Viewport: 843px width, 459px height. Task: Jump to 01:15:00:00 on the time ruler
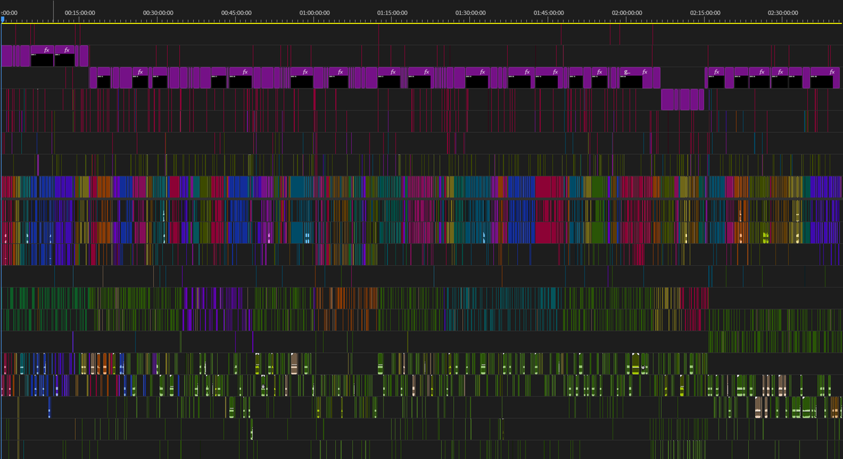click(392, 13)
